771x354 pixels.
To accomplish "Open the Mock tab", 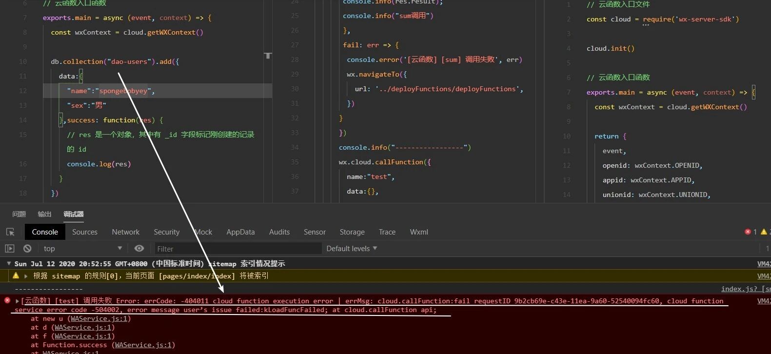I will pos(203,232).
